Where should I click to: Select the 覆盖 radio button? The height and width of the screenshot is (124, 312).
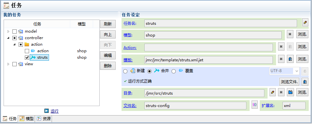tap(174, 71)
